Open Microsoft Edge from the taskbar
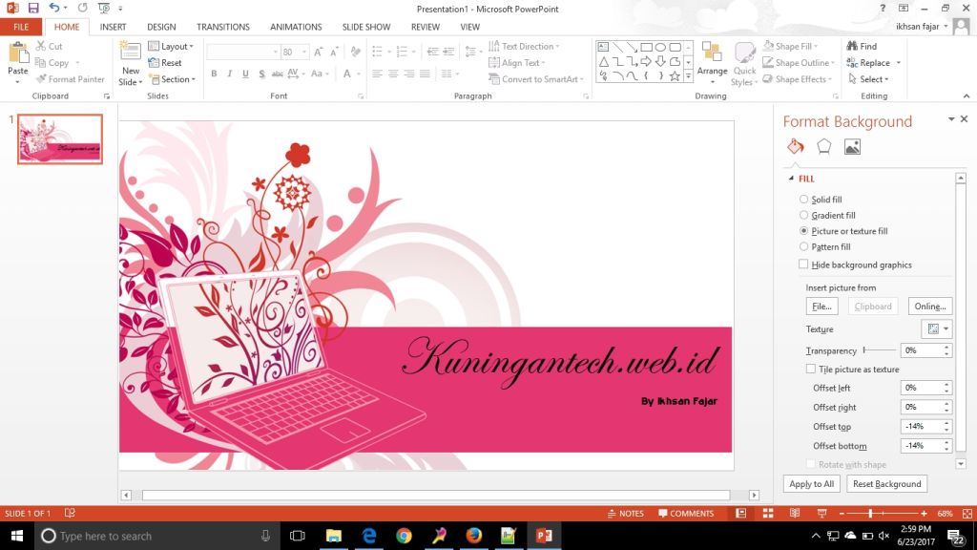This screenshot has width=977, height=550. click(369, 536)
